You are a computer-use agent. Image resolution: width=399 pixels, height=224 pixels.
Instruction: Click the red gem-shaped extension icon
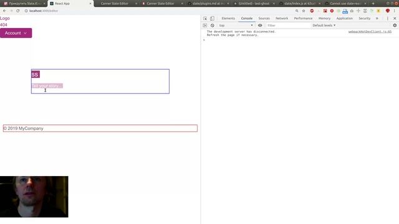[x=388, y=11]
